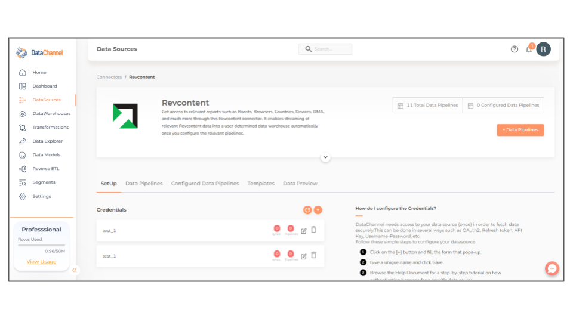Collapse the sidebar with the double chevron
The width and height of the screenshot is (573, 322).
click(x=75, y=270)
